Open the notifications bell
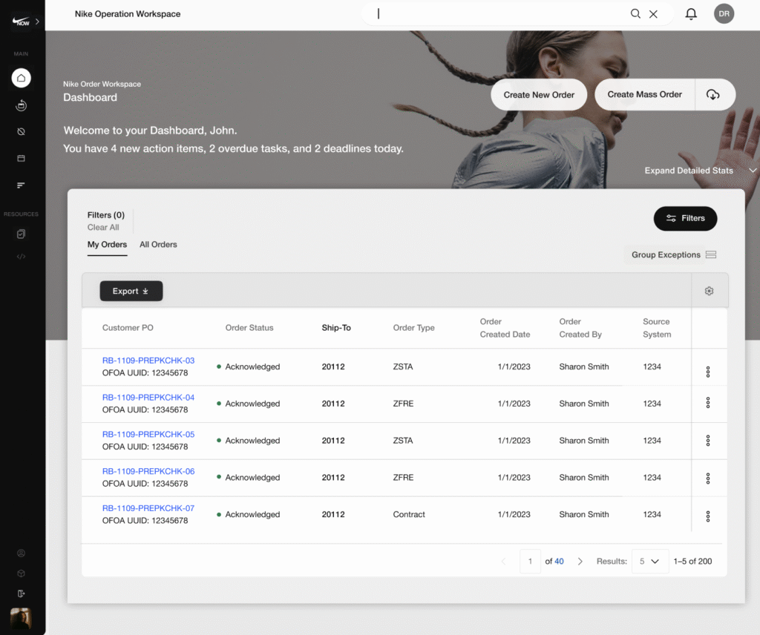Image resolution: width=760 pixels, height=635 pixels. (691, 13)
